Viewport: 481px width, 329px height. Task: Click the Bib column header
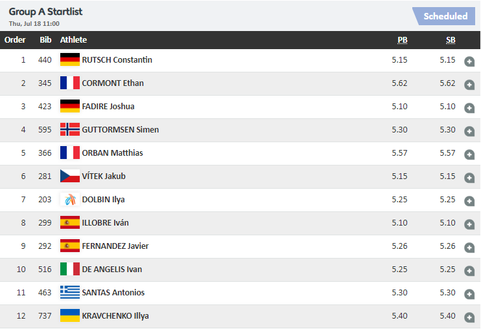point(45,40)
